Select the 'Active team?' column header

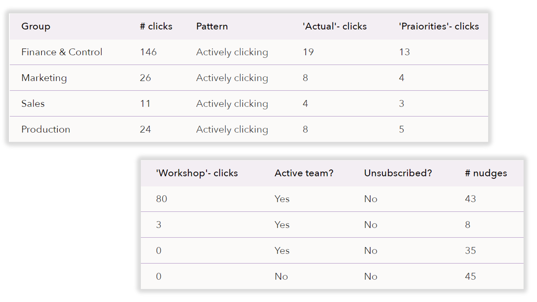click(304, 173)
